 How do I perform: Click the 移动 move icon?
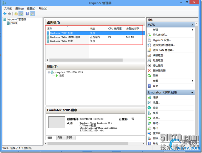pos(149,123)
